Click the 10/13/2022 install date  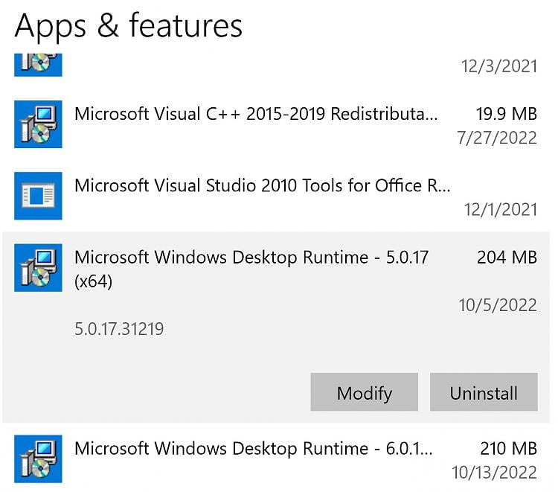pos(494,473)
